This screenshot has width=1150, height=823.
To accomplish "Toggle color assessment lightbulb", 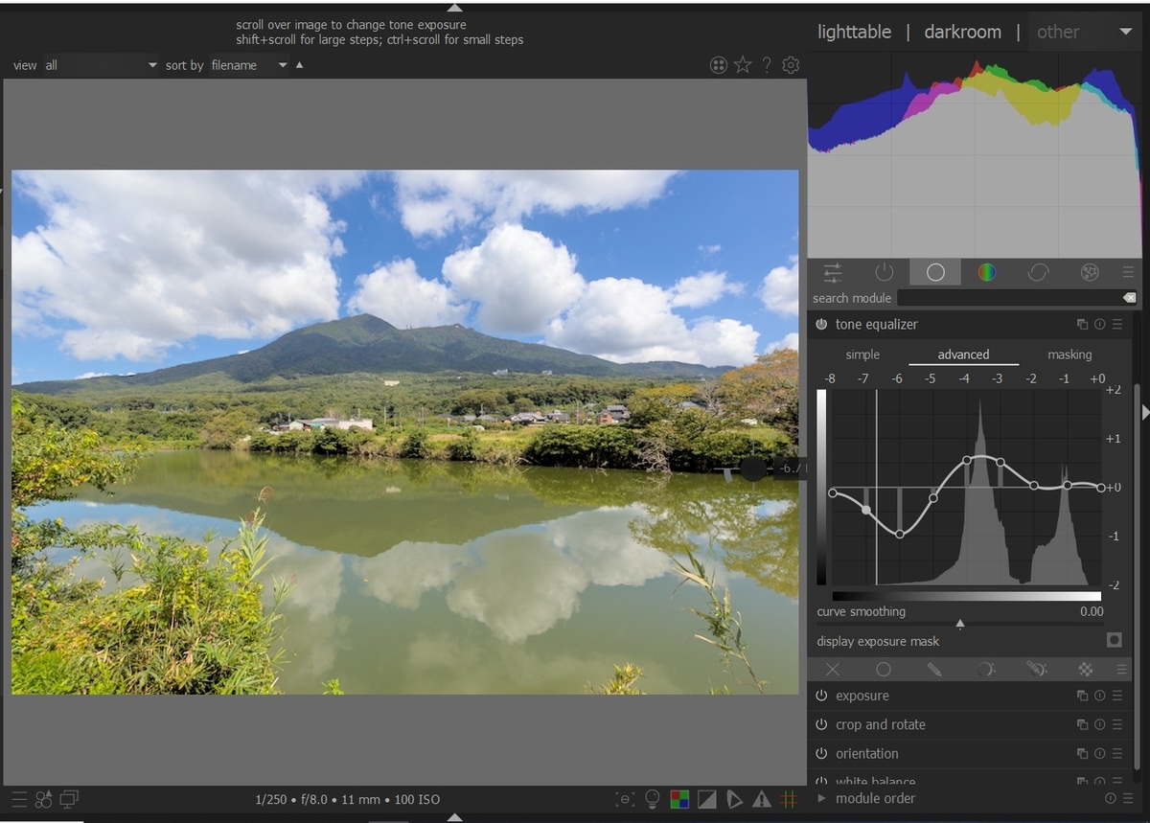I will [x=653, y=799].
